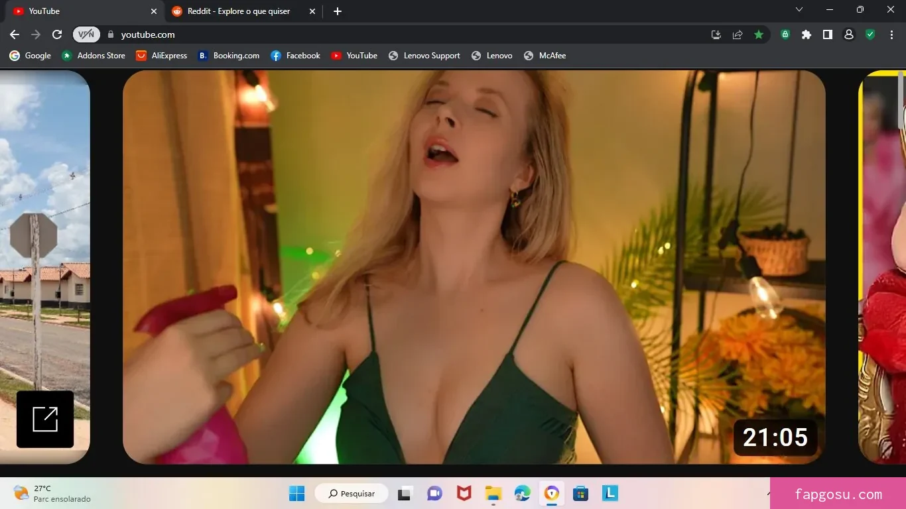Image resolution: width=906 pixels, height=509 pixels.
Task: Close the YouTube tab
Action: (154, 11)
